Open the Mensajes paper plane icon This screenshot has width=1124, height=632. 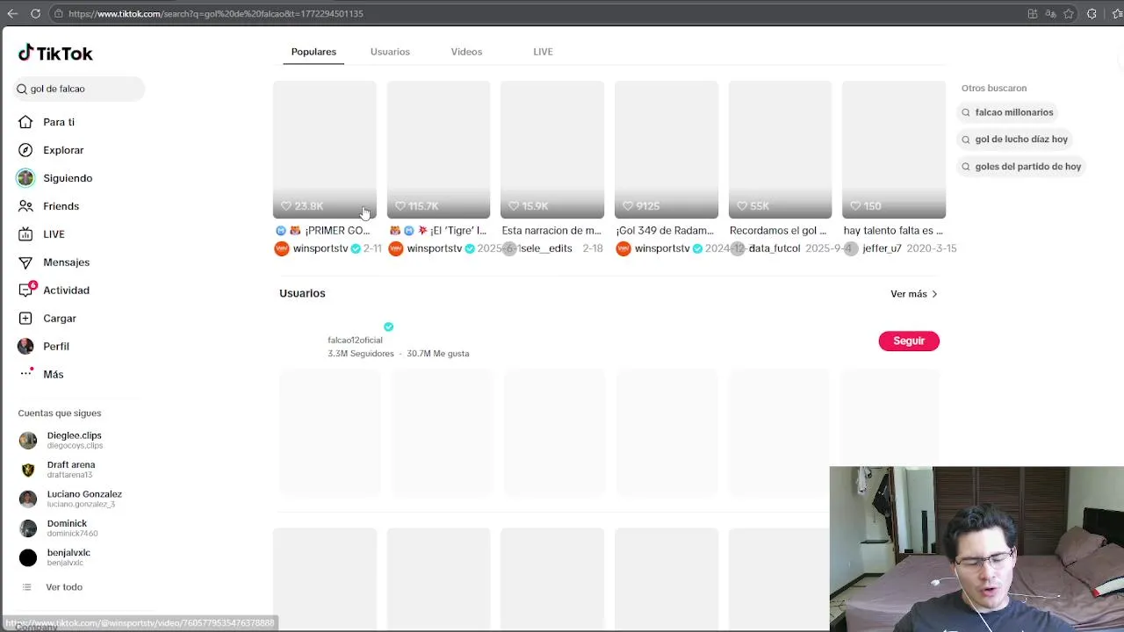(25, 262)
